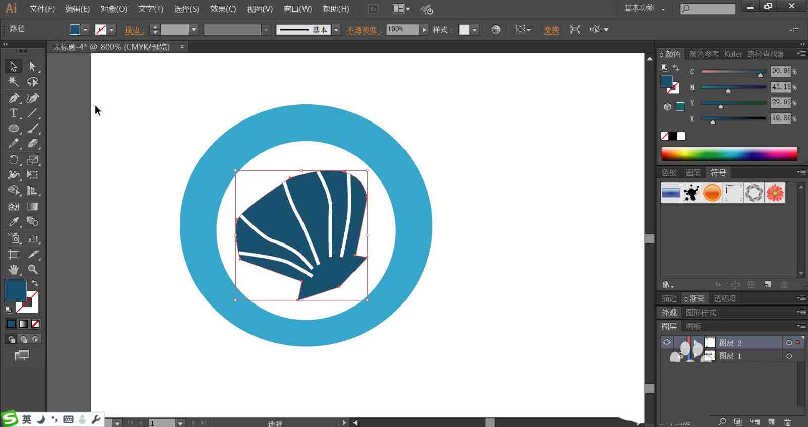Image resolution: width=808 pixels, height=427 pixels.
Task: Select the red flower symbol thumbnail
Action: click(775, 193)
